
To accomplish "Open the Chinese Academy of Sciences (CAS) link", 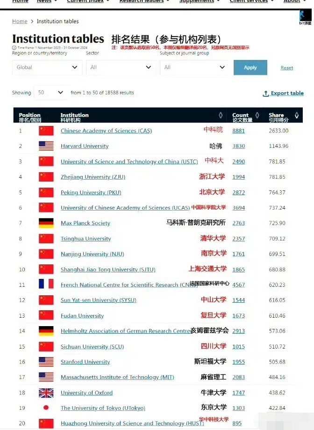I will 106,131.
